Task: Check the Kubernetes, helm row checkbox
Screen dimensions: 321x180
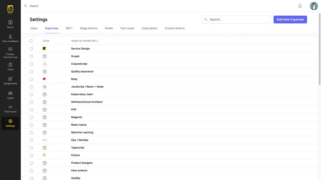Action: (31, 94)
